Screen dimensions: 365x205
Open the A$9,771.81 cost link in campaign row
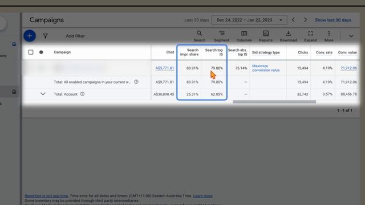coord(165,68)
